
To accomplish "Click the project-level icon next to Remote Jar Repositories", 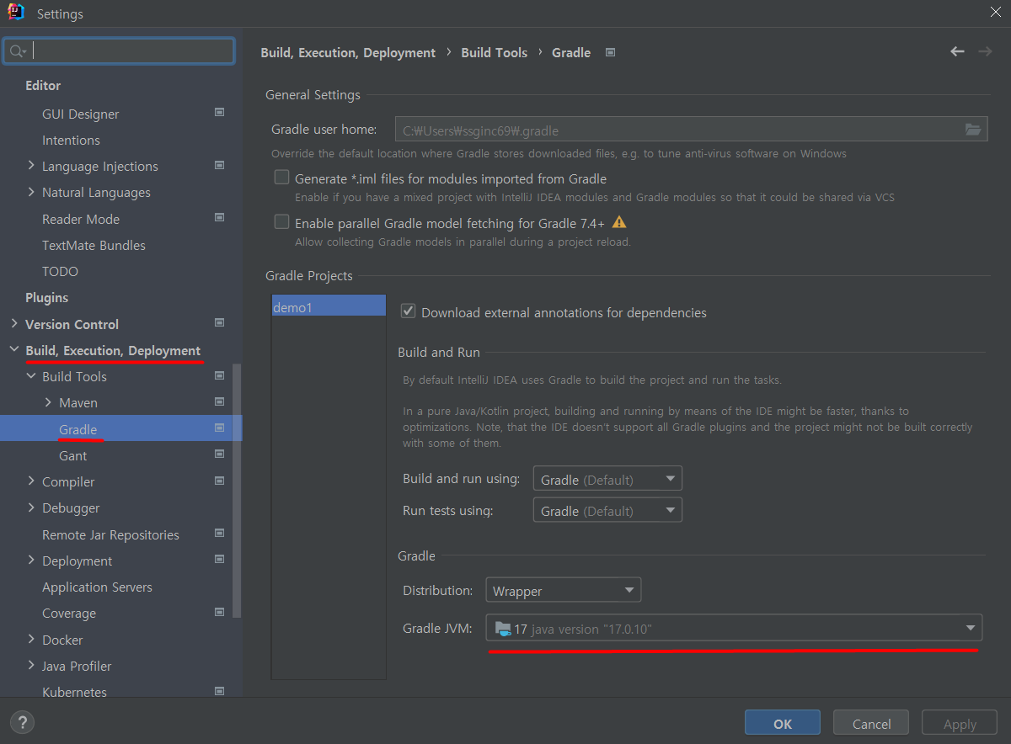I will tap(219, 533).
